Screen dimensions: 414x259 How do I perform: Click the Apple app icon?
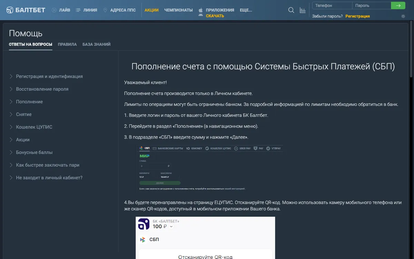click(201, 10)
